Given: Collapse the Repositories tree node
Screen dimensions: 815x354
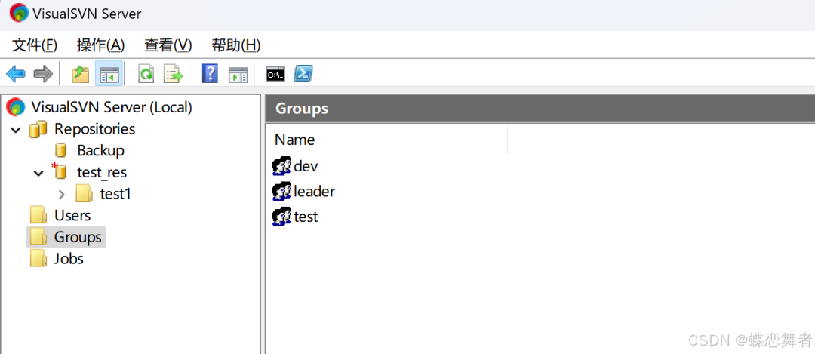Looking at the screenshot, I should [x=16, y=129].
